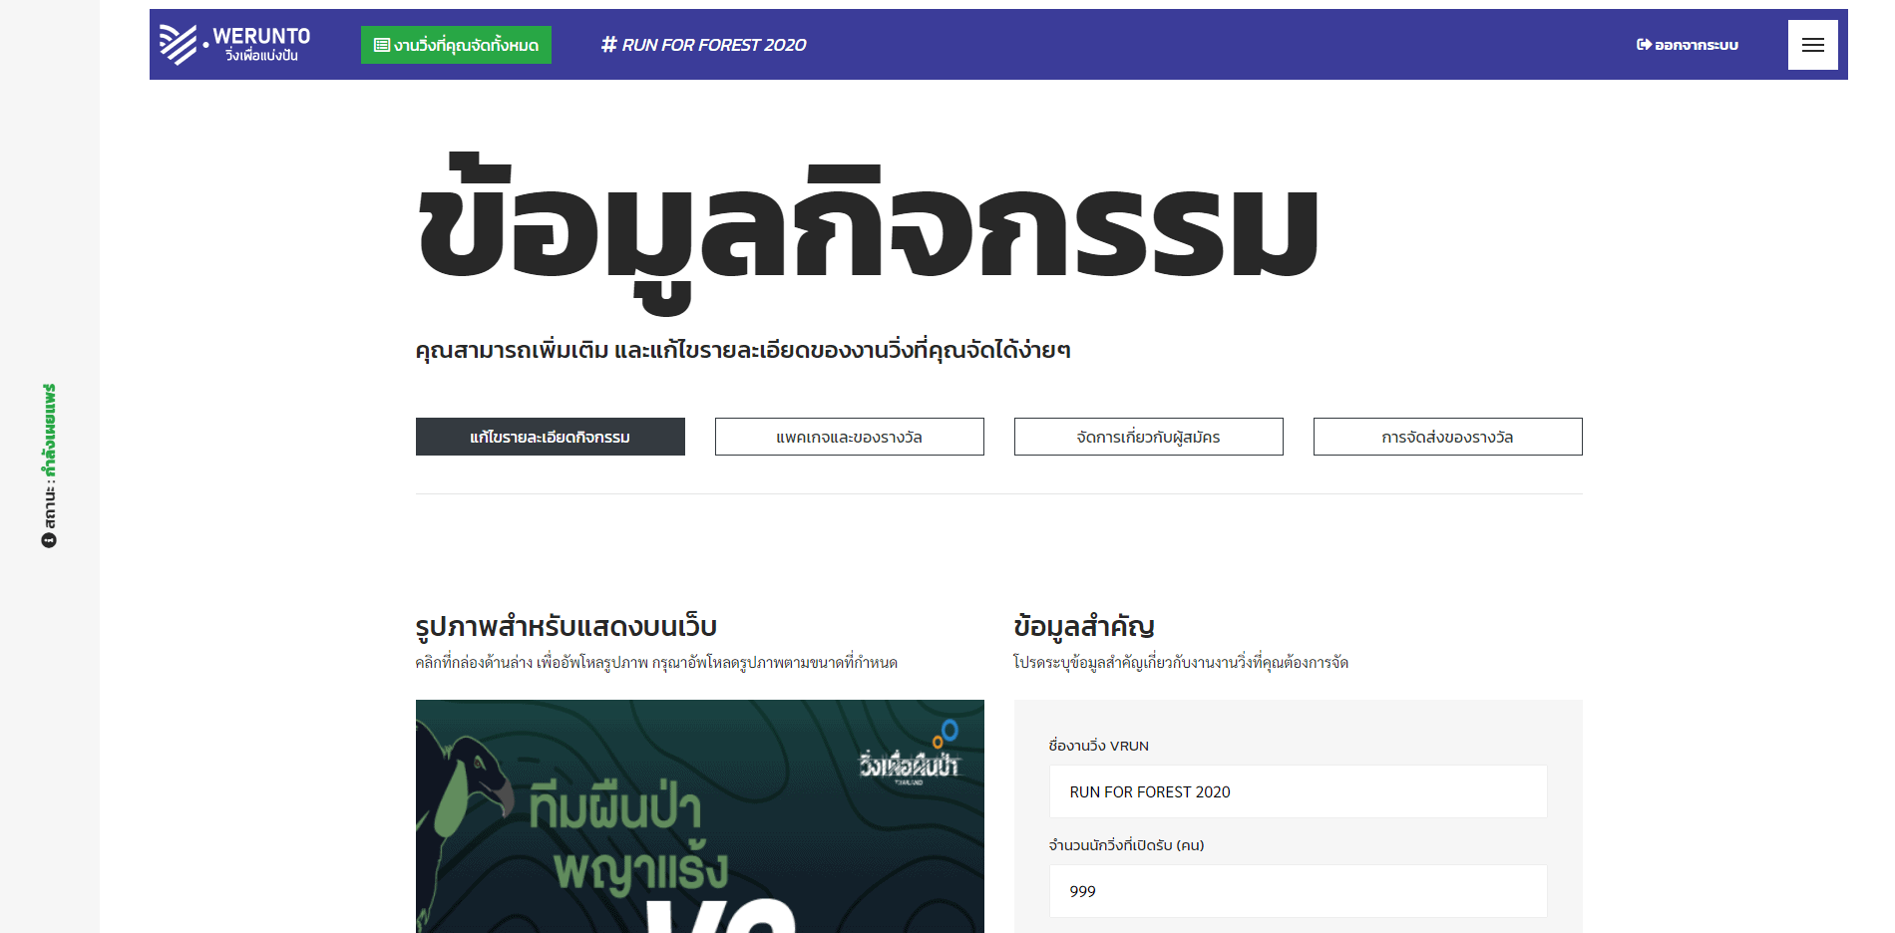Open จัดการเกี่ยวกับผู้สมัคร tab

click(x=1149, y=437)
